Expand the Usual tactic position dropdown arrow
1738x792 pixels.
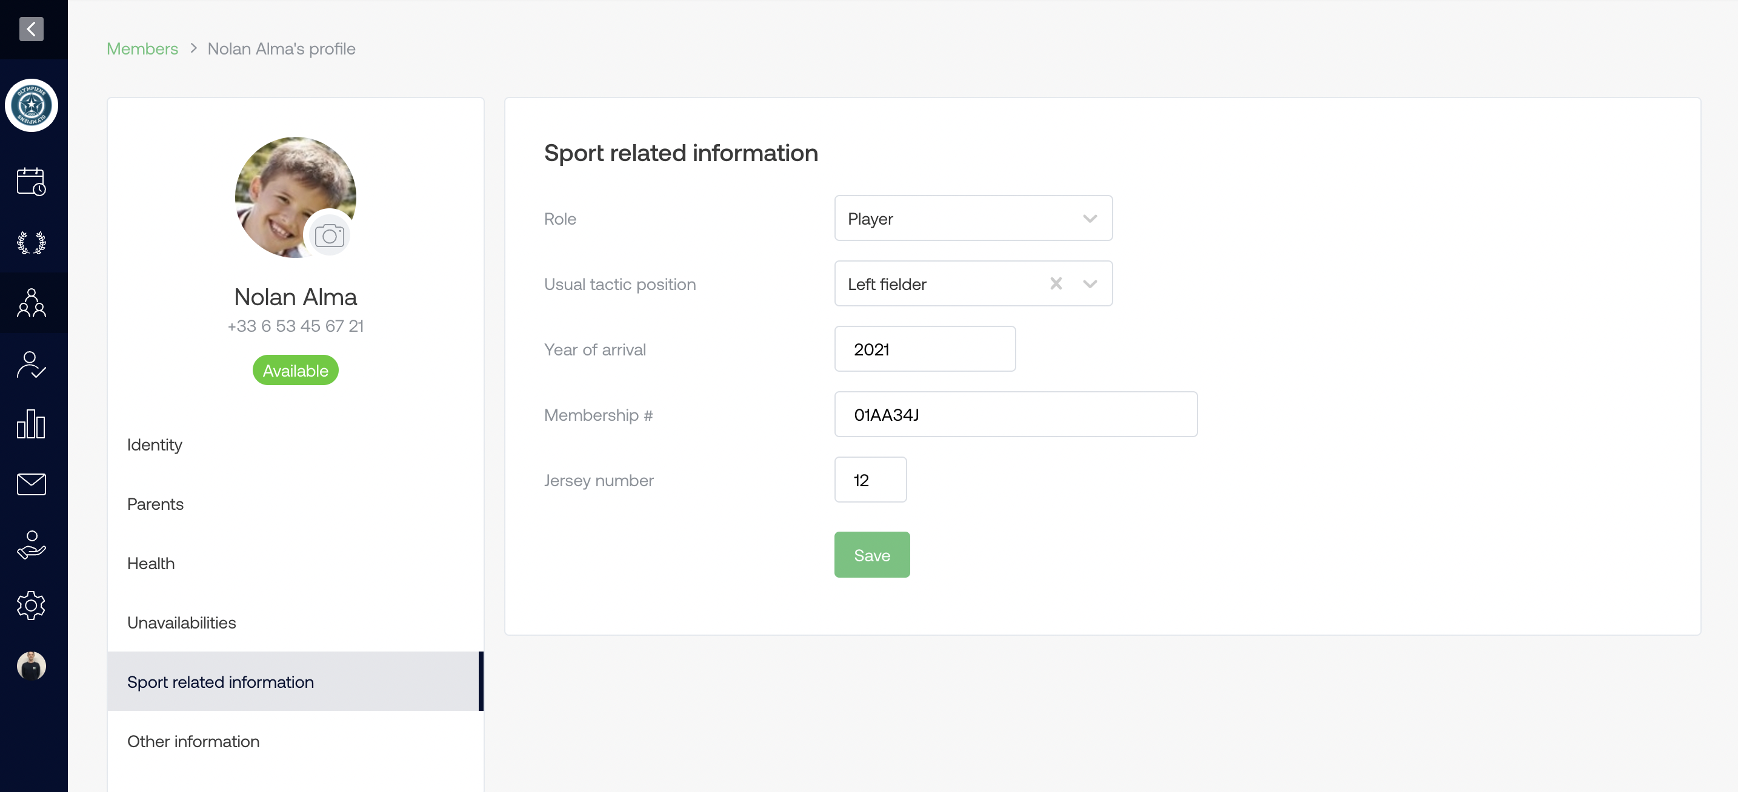pos(1090,284)
